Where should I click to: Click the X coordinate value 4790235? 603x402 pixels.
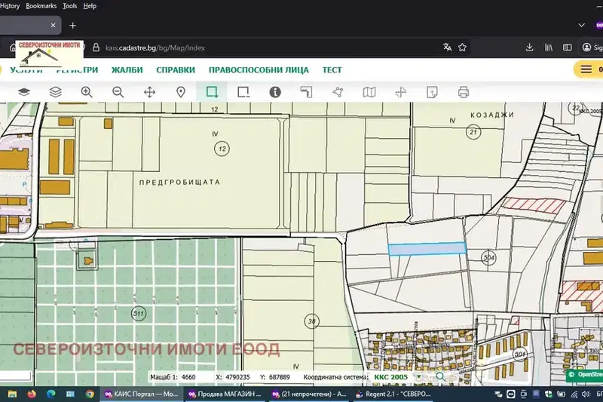pyautogui.click(x=237, y=377)
